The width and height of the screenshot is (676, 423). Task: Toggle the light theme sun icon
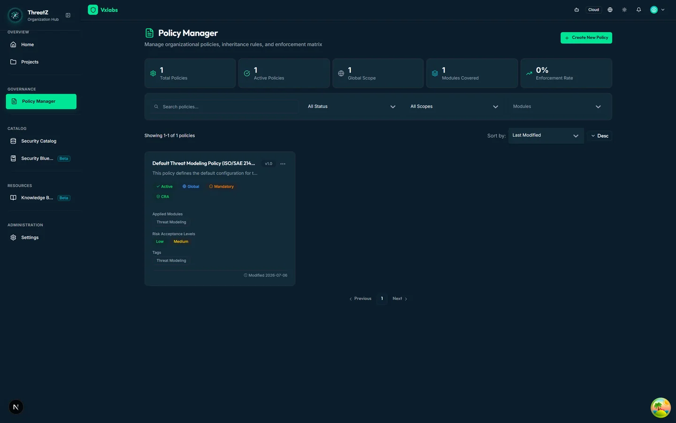pyautogui.click(x=624, y=9)
